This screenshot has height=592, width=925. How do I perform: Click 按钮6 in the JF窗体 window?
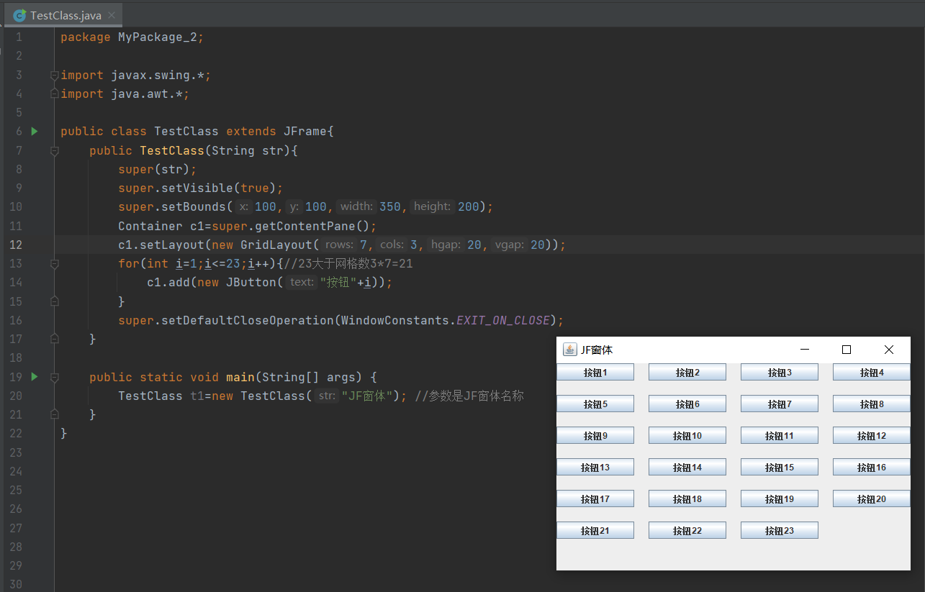coord(687,404)
